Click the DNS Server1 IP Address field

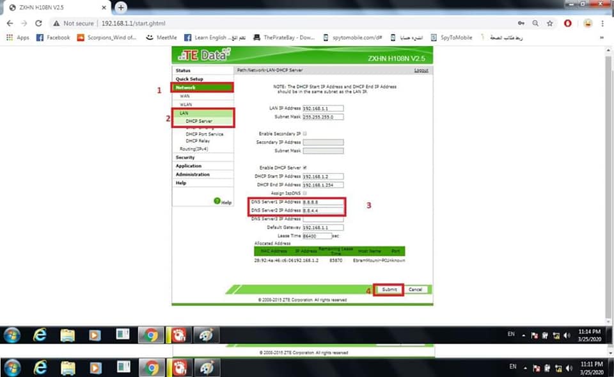(x=323, y=202)
